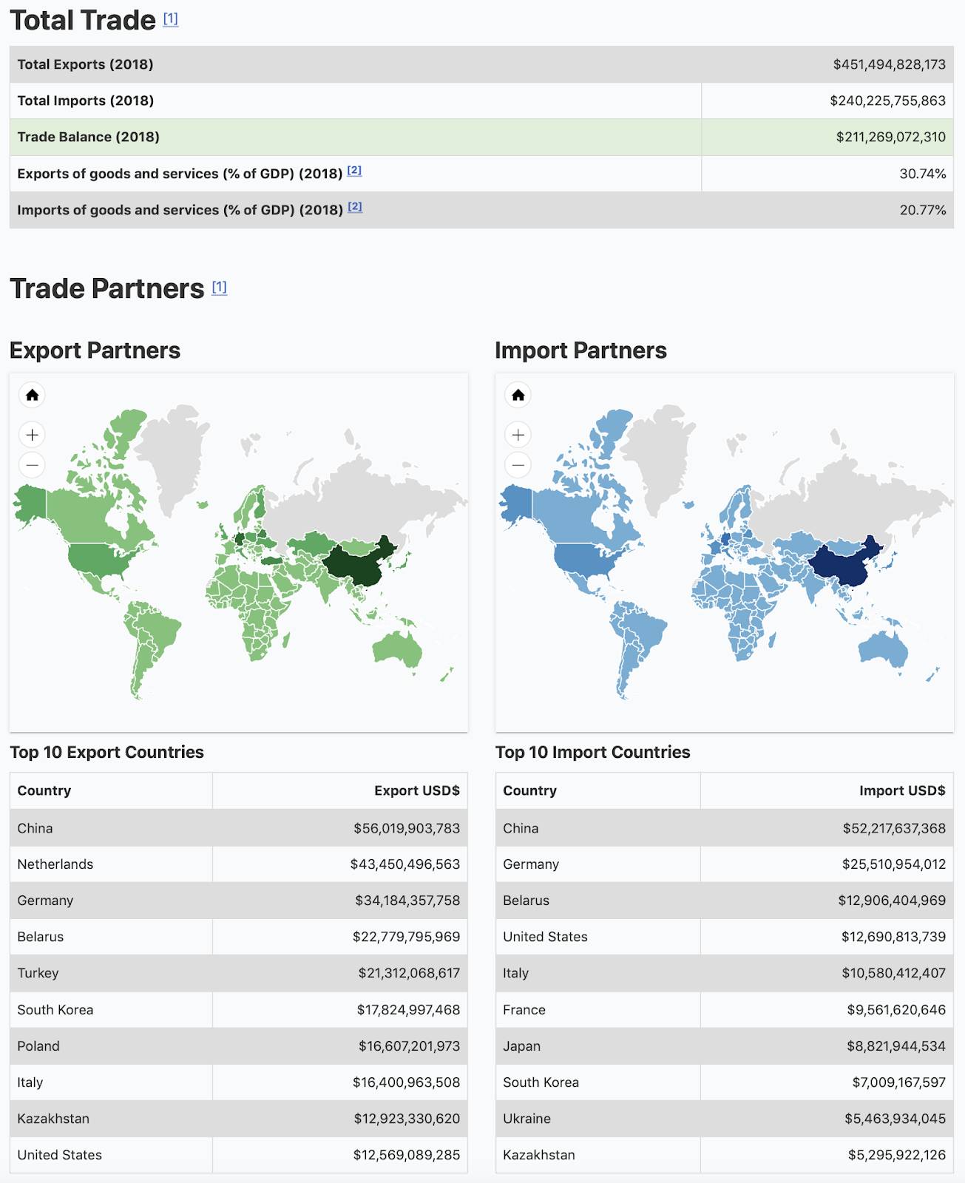The height and width of the screenshot is (1183, 965).
Task: Zoom in on the Export Partners map
Action: point(32,435)
